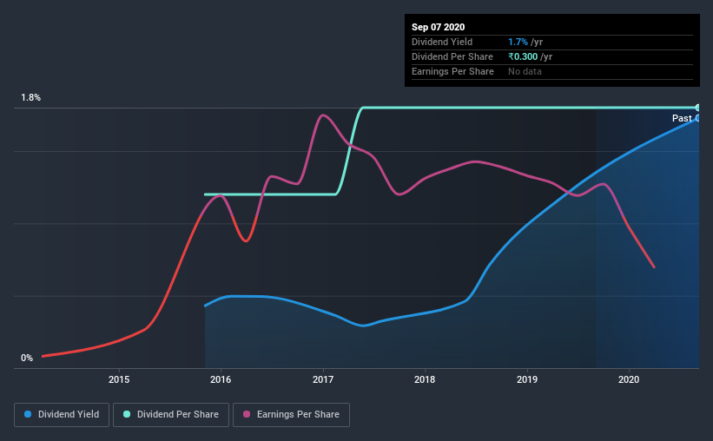713x441 pixels.
Task: Click the 2020 x-axis label
Action: click(629, 379)
